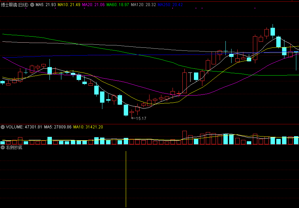The image size is (299, 208).
Task: Click the 右侧抄底 indicator name
Action: click(x=14, y=147)
